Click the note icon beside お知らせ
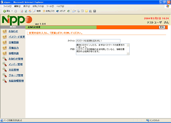This screenshot has height=123, width=171. pyautogui.click(x=4, y=32)
